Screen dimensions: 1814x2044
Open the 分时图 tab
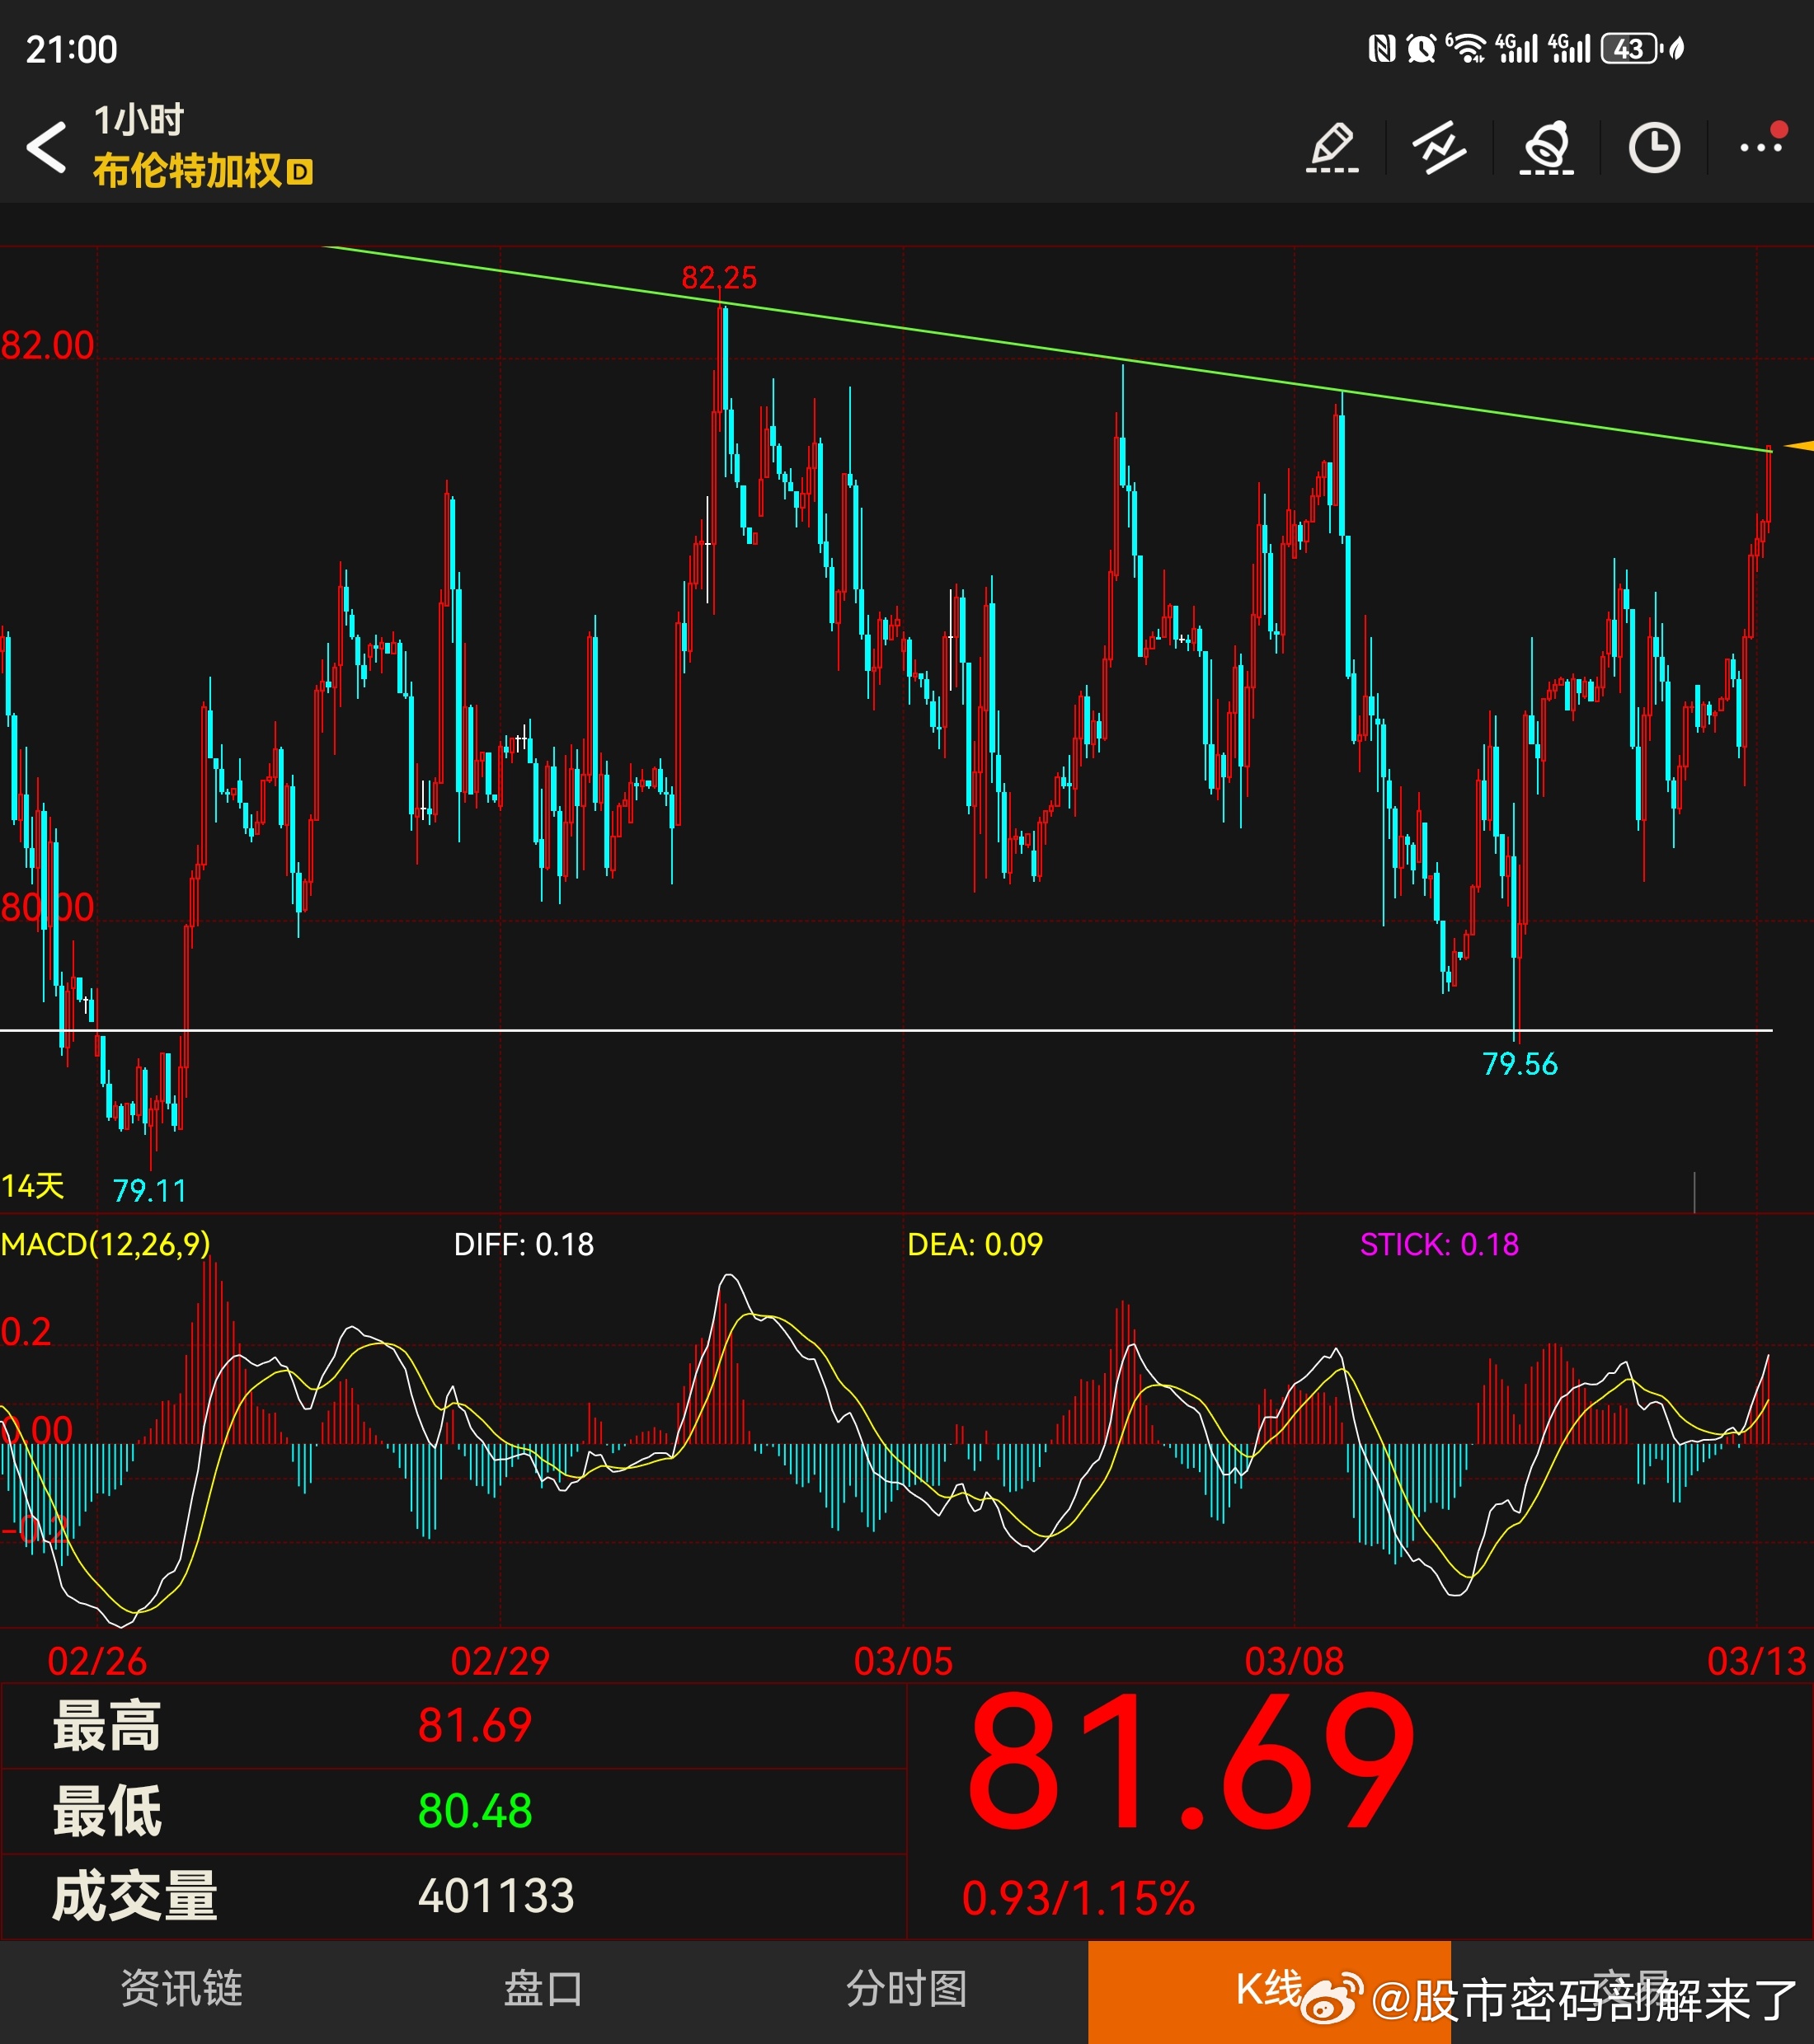(906, 1987)
